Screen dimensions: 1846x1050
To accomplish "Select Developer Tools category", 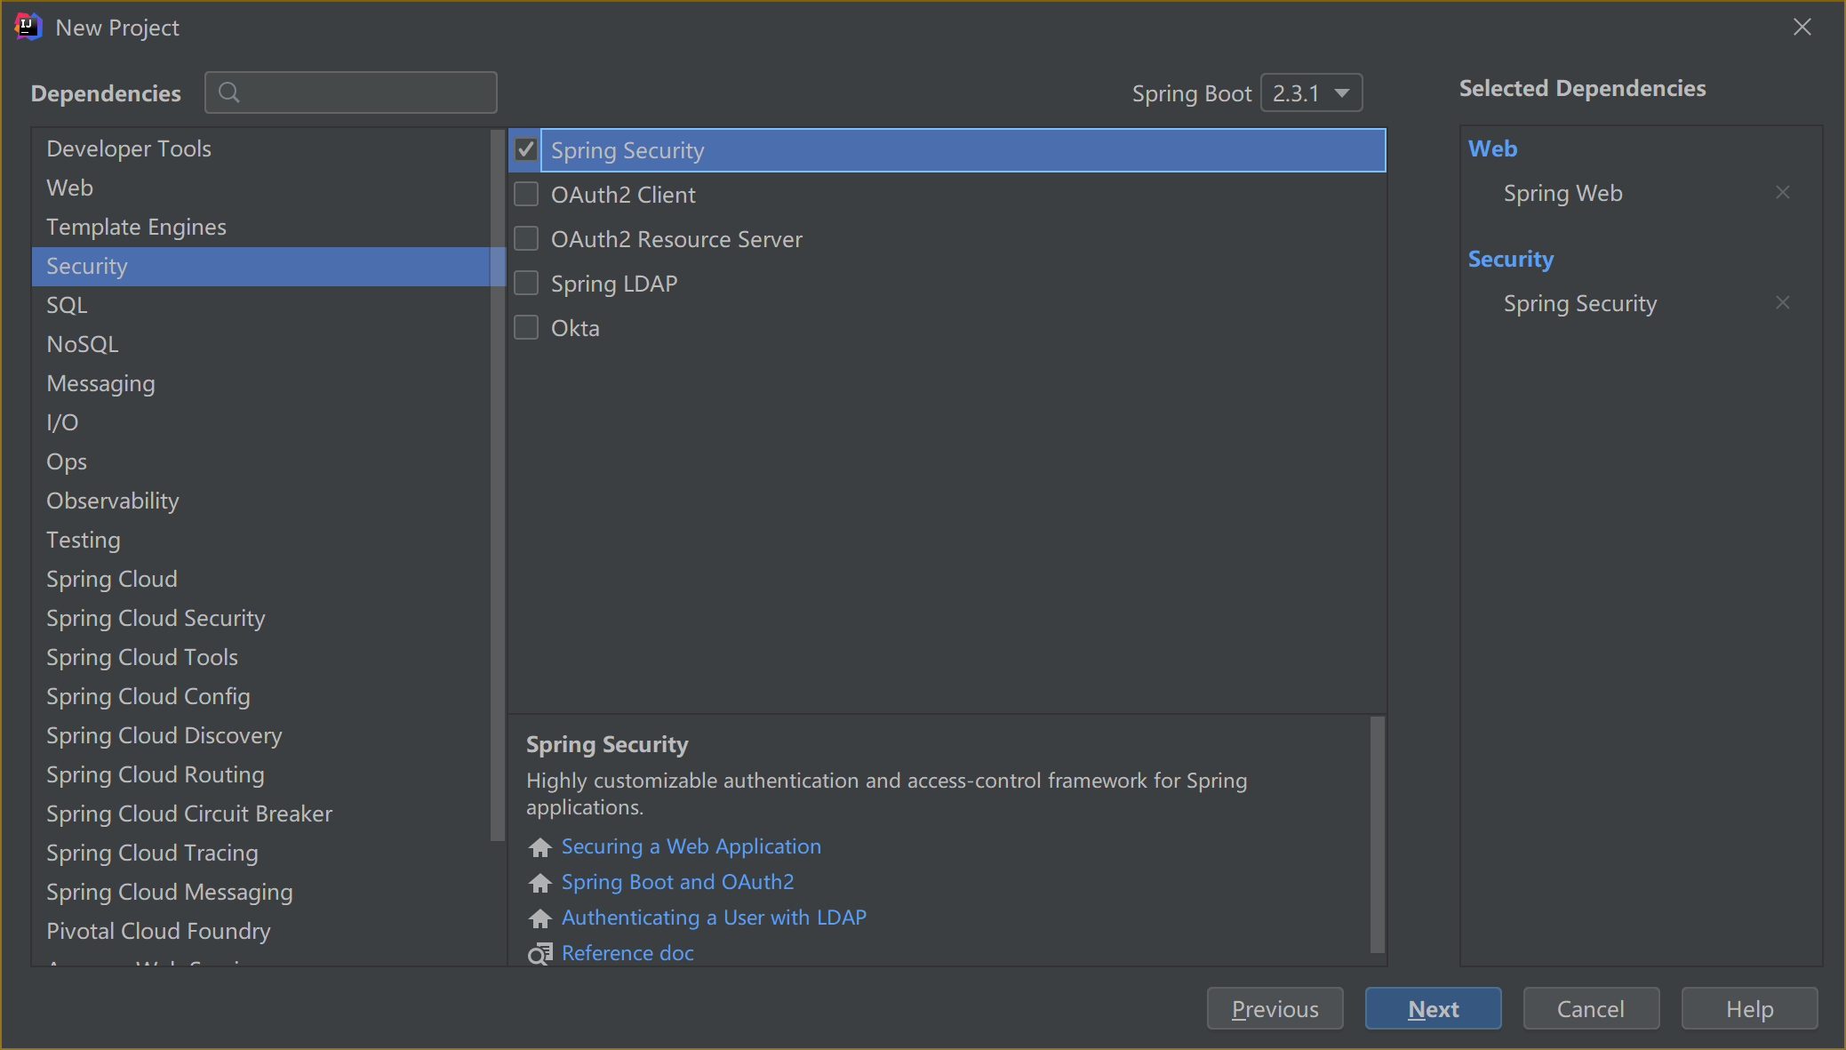I will pyautogui.click(x=261, y=148).
